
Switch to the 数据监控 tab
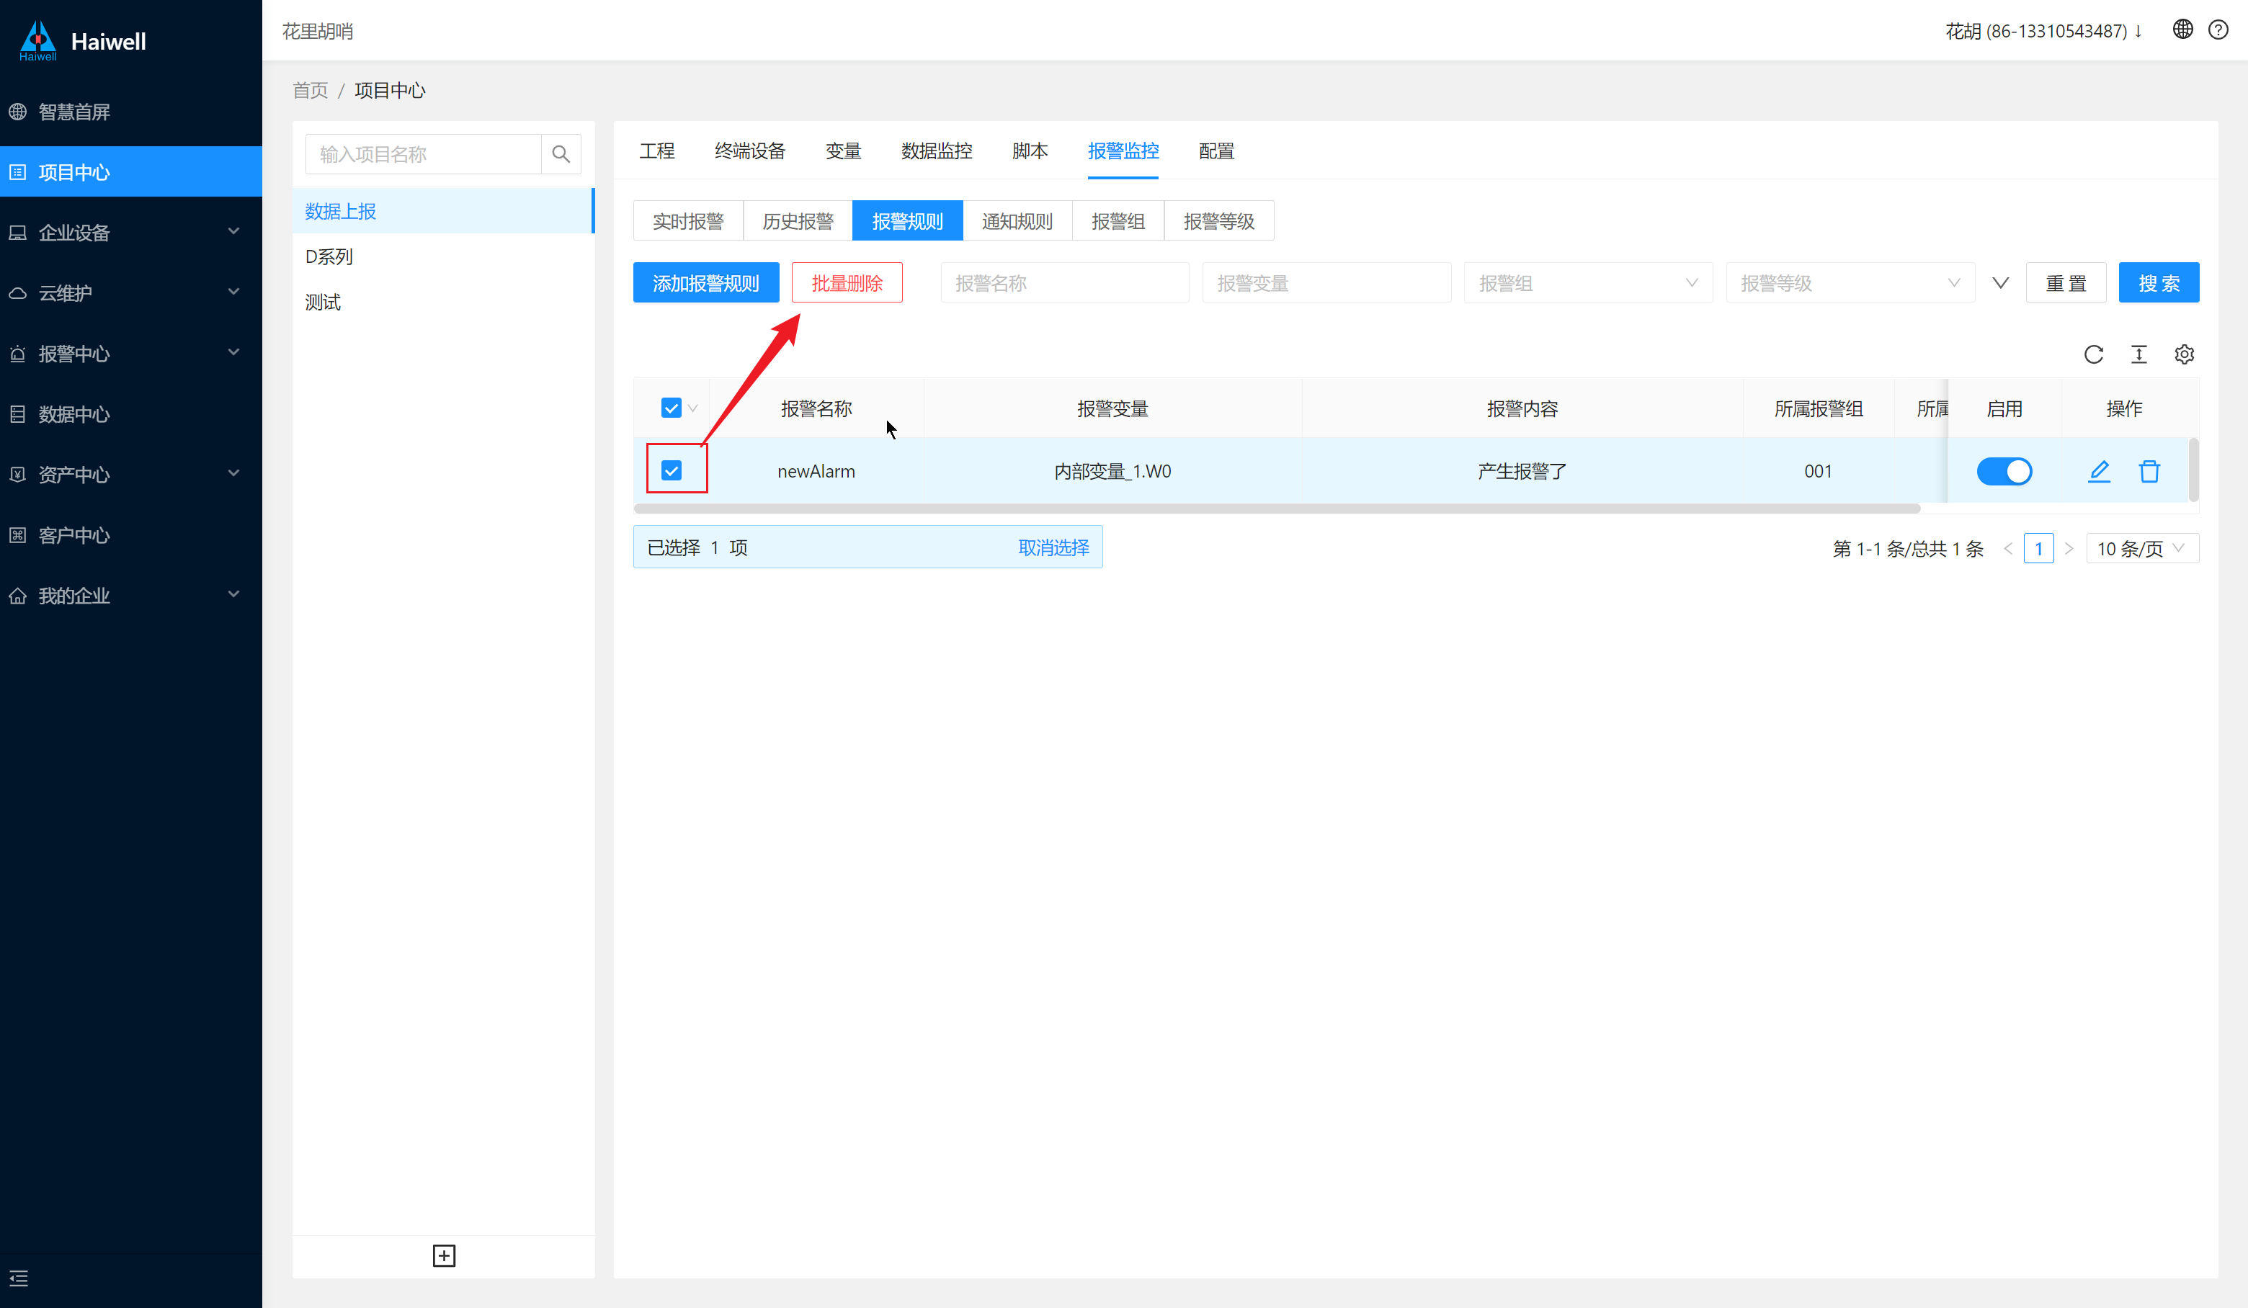pyautogui.click(x=937, y=151)
